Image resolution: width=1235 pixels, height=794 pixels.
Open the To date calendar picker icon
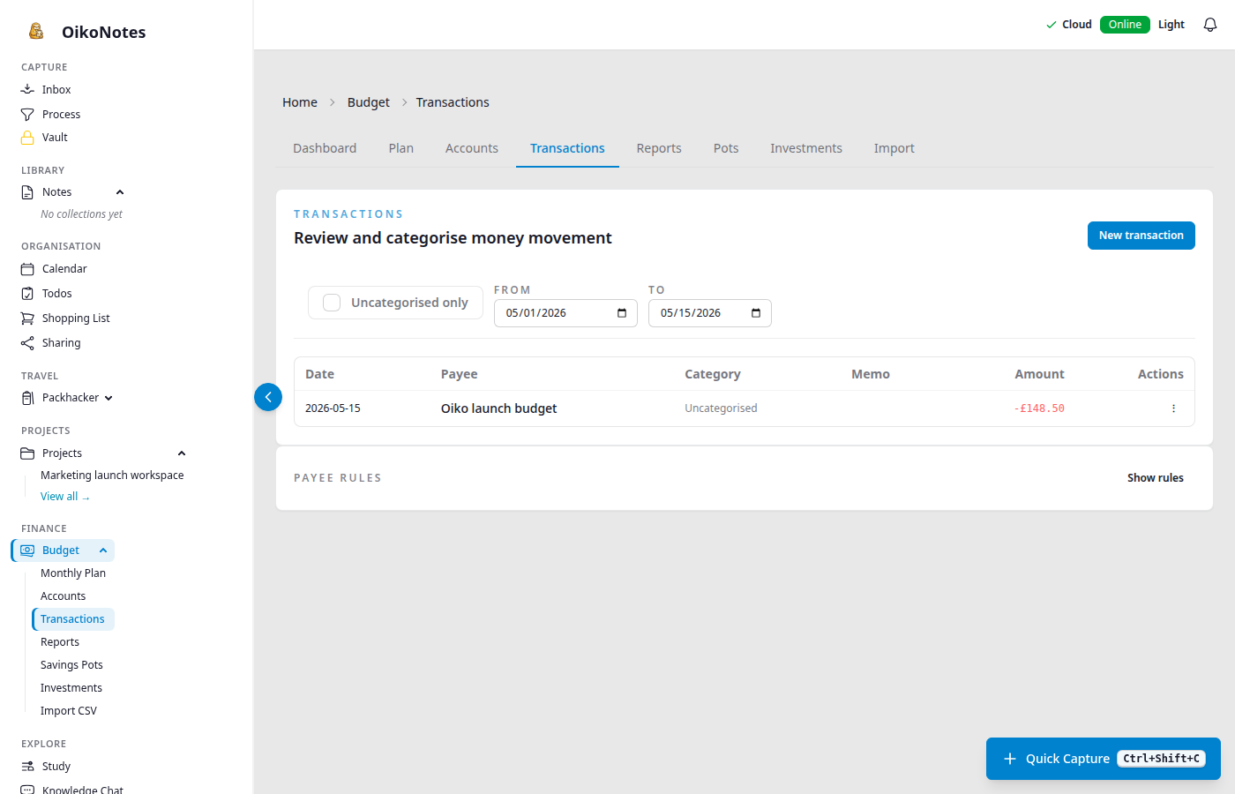click(756, 313)
